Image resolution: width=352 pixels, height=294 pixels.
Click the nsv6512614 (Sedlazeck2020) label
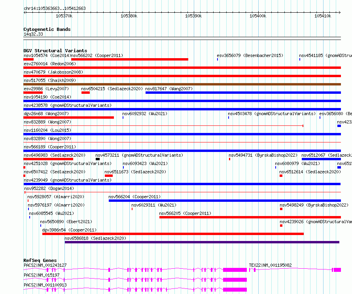click(x=310, y=172)
